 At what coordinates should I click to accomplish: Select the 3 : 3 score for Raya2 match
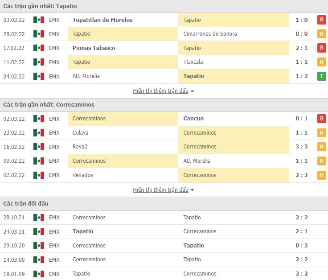coord(301,147)
